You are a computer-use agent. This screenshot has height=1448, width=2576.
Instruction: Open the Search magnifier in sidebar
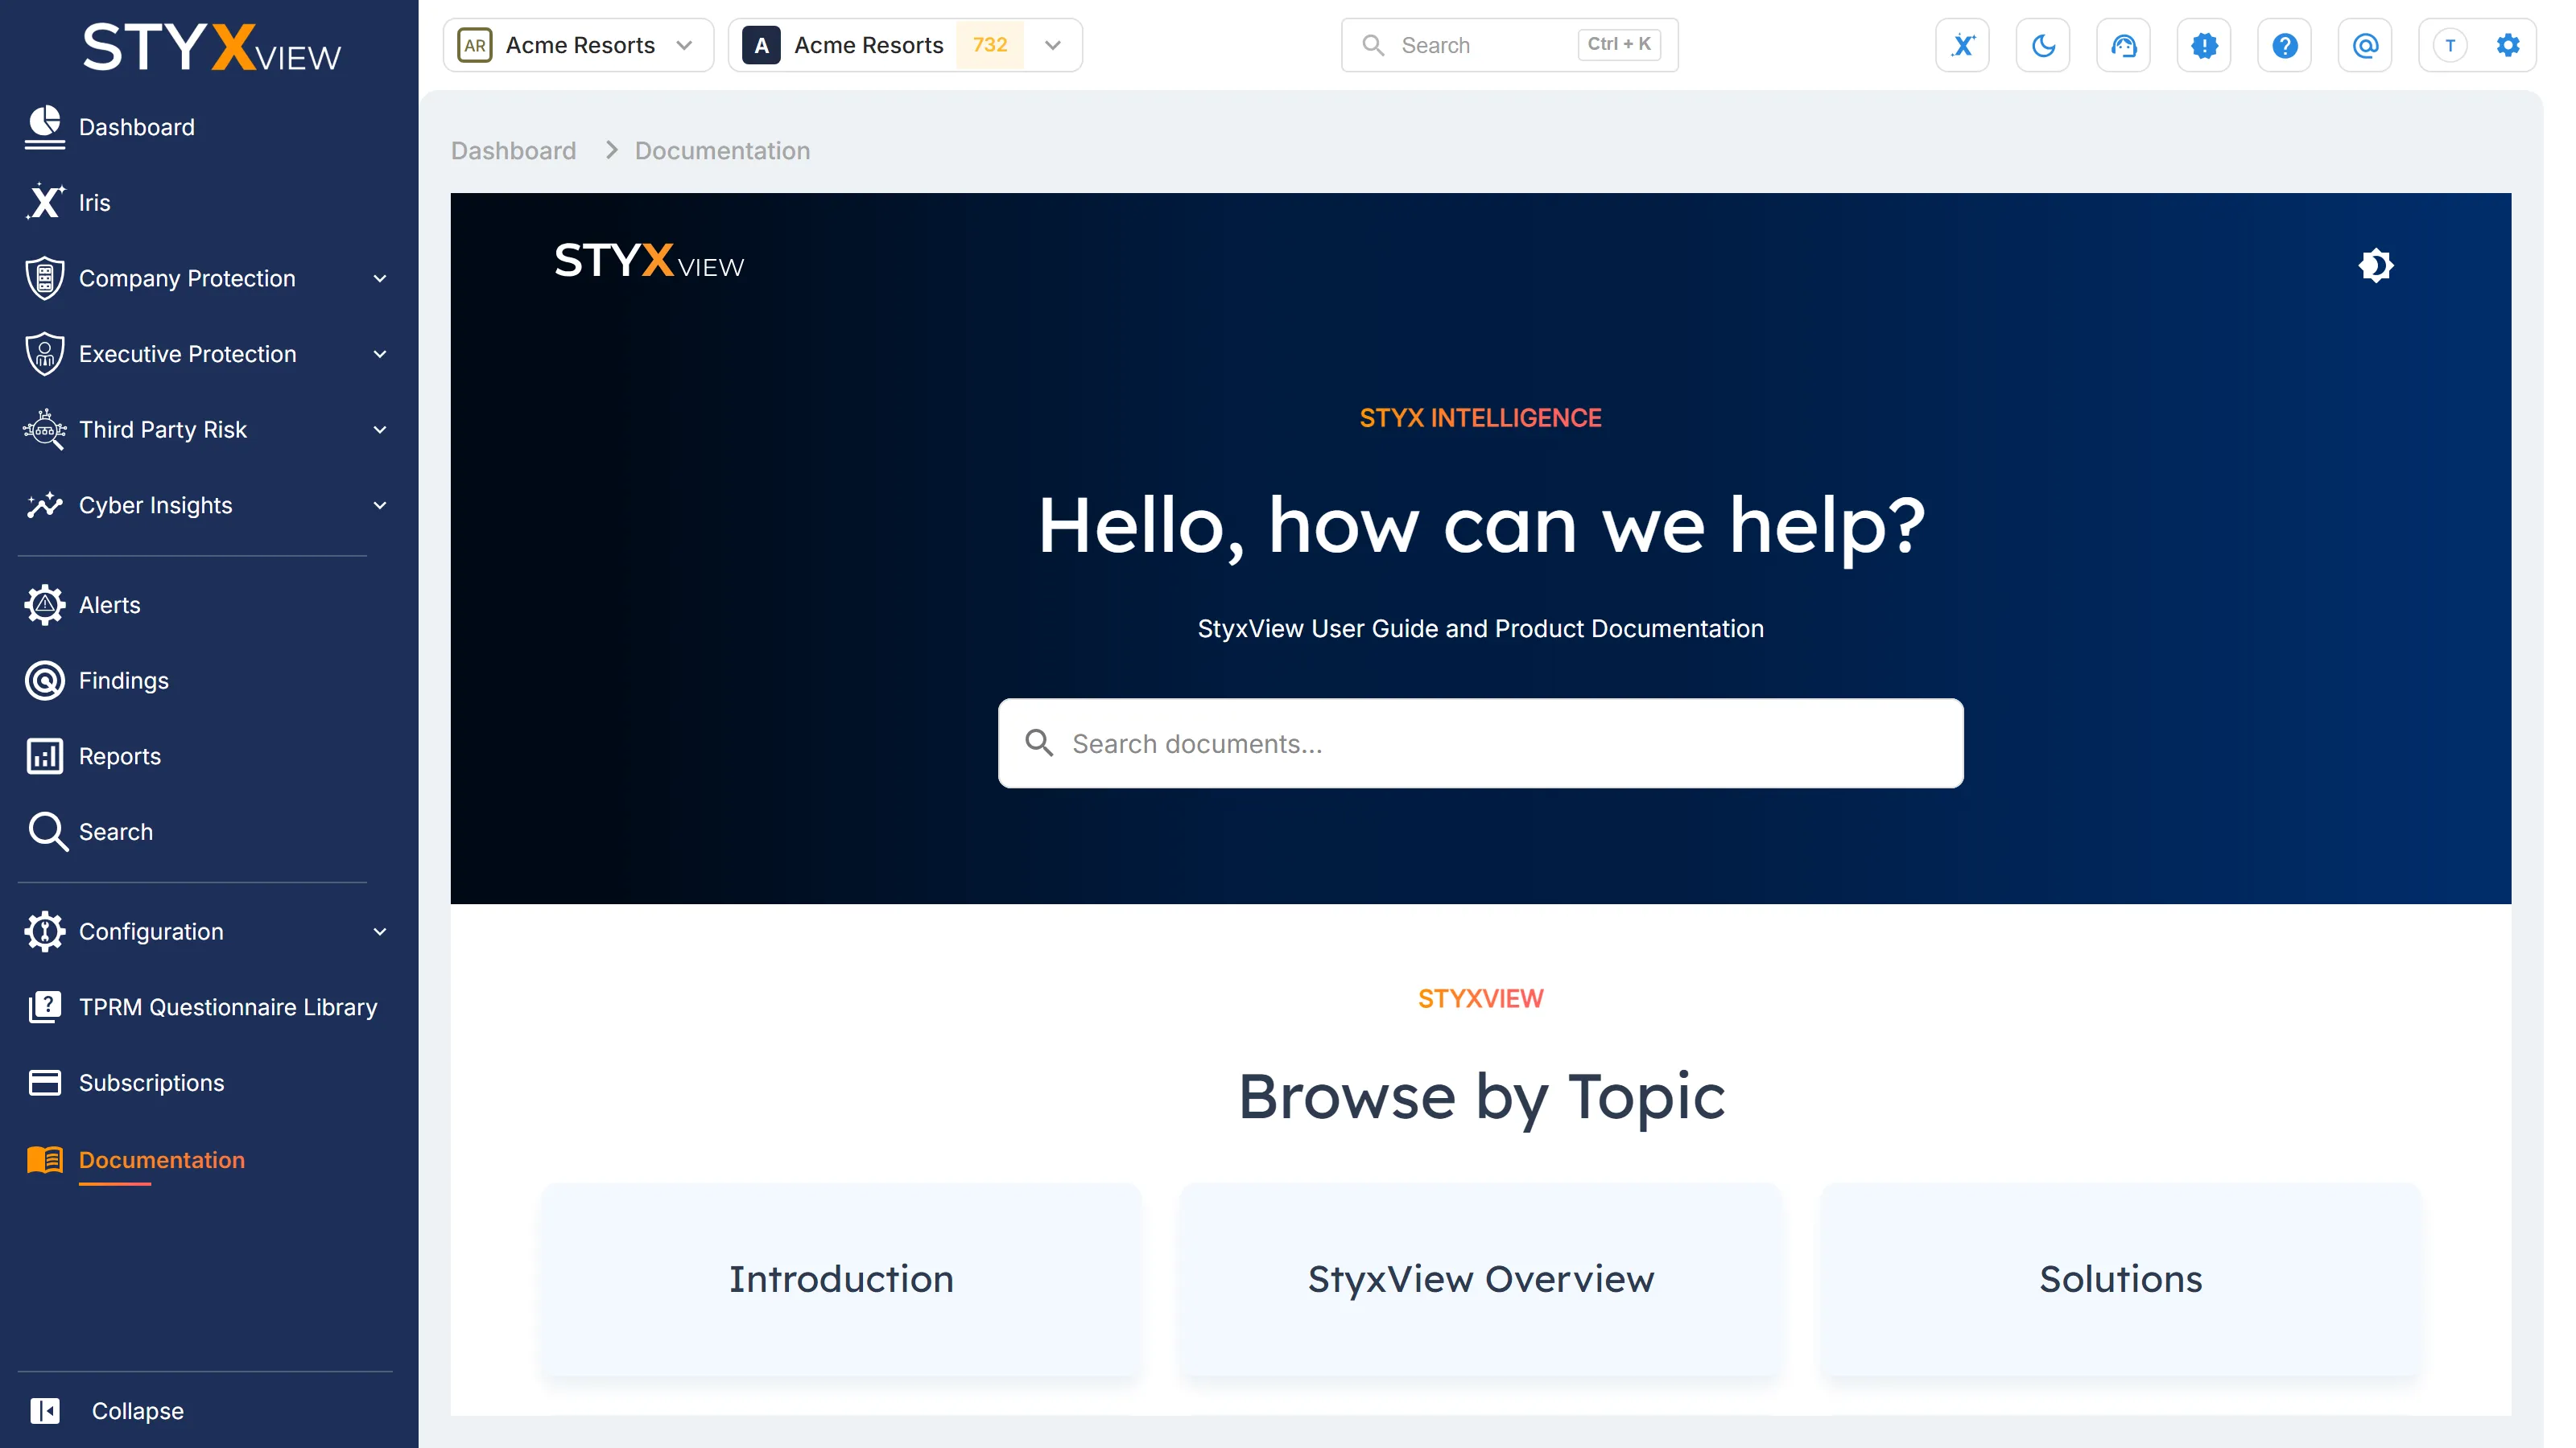47,832
